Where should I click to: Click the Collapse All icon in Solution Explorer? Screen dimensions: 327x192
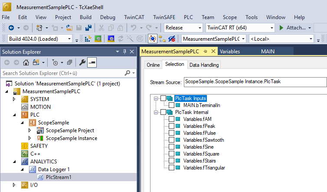pyautogui.click(x=69, y=62)
